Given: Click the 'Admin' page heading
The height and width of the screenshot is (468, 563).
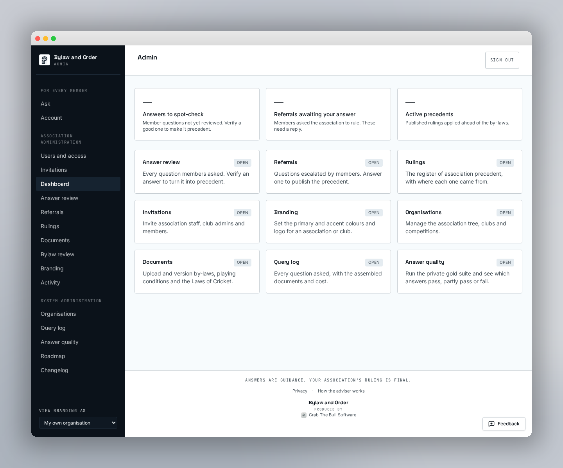Looking at the screenshot, I should click(x=147, y=57).
